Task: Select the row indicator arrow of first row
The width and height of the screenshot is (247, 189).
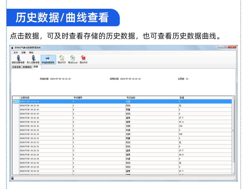Action: [x=14, y=102]
